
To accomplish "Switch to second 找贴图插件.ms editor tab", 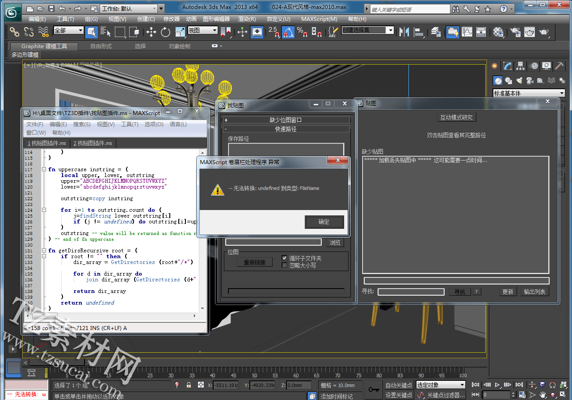I will [93, 143].
